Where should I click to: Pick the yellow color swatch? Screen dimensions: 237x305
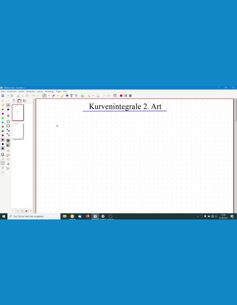point(3,105)
